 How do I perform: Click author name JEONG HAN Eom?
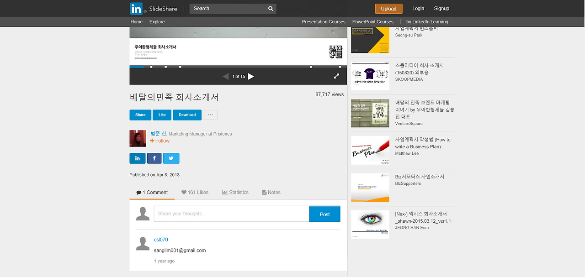tap(412, 228)
